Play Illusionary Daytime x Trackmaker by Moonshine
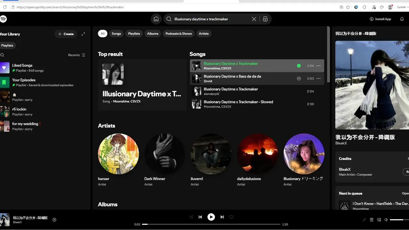The width and height of the screenshot is (409, 230). (x=197, y=66)
